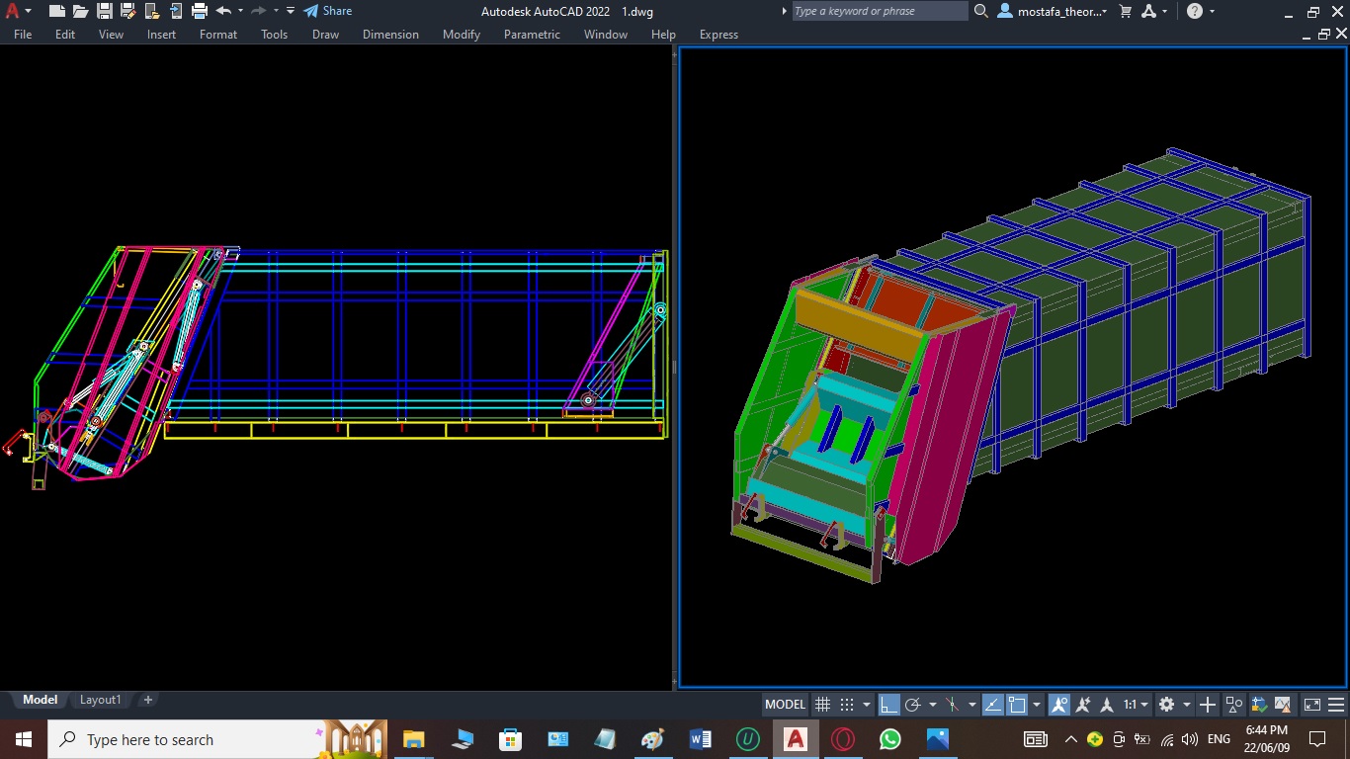
Task: Expand the workspace switching gear dropdown
Action: tap(1172, 705)
